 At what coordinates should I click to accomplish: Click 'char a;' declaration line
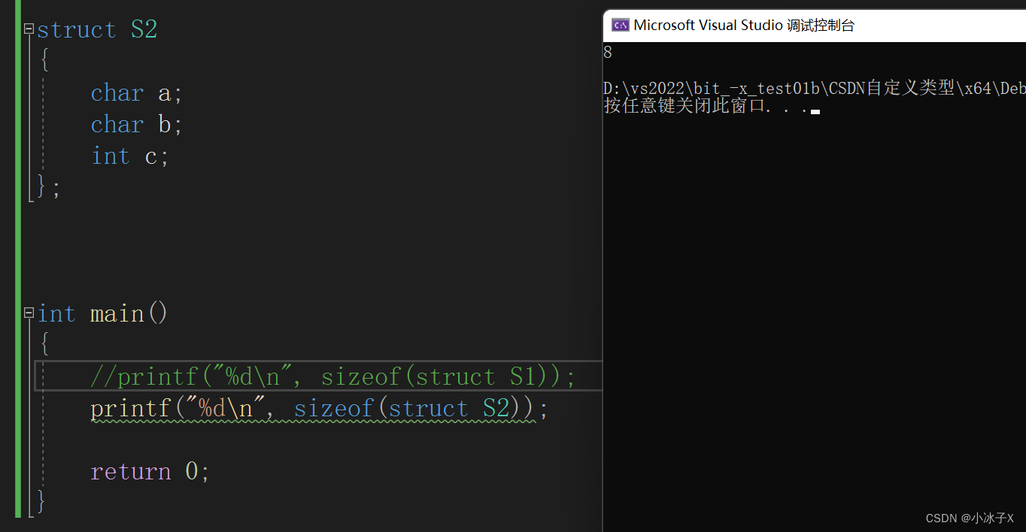[137, 93]
